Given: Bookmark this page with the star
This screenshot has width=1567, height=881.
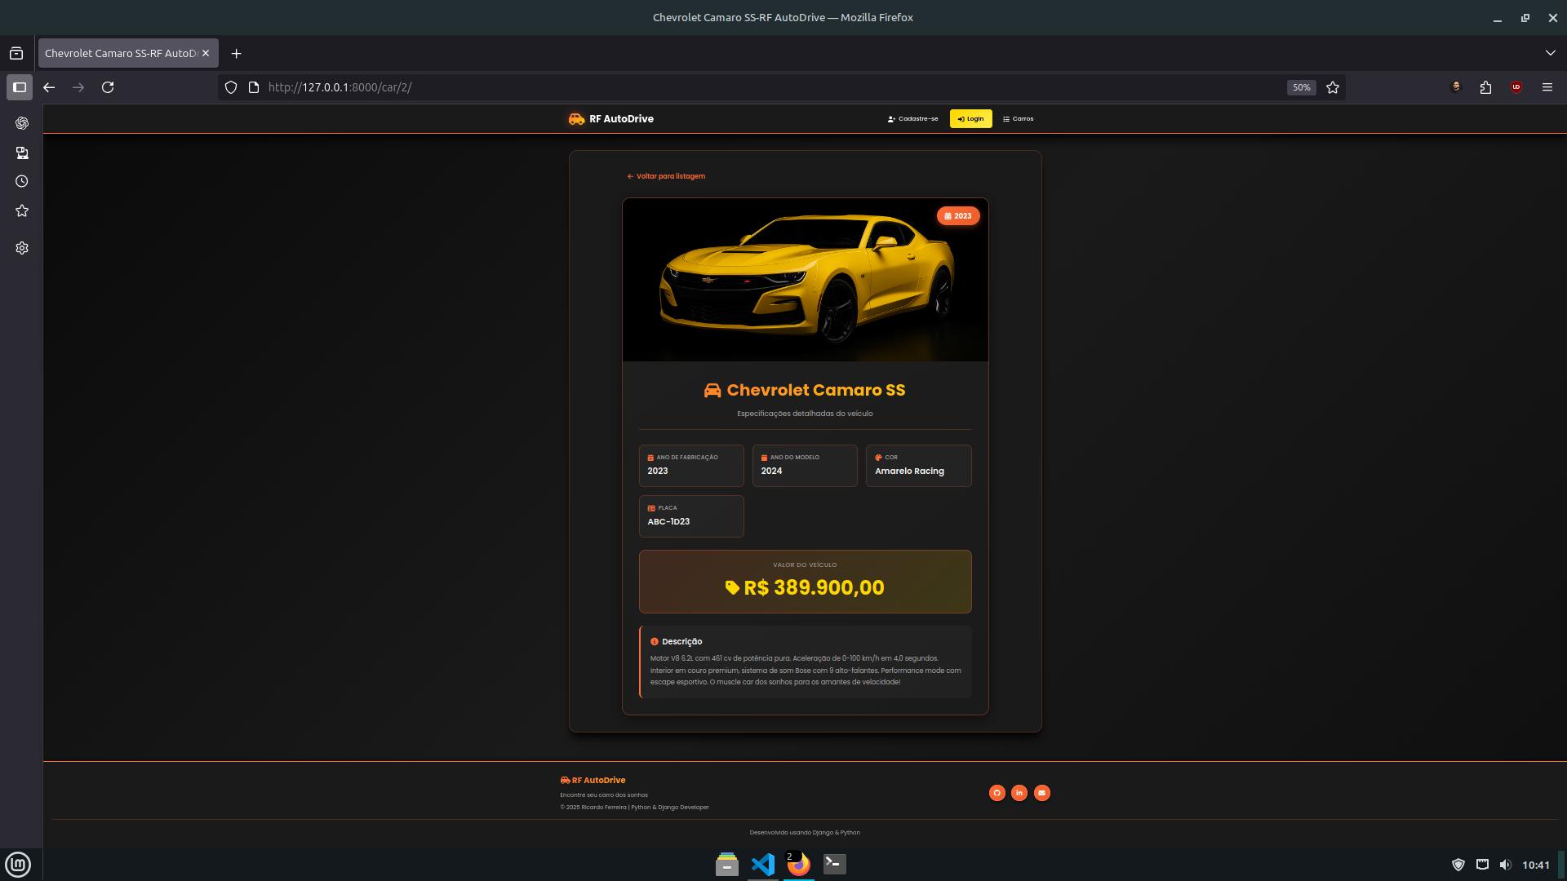Looking at the screenshot, I should click(1333, 87).
